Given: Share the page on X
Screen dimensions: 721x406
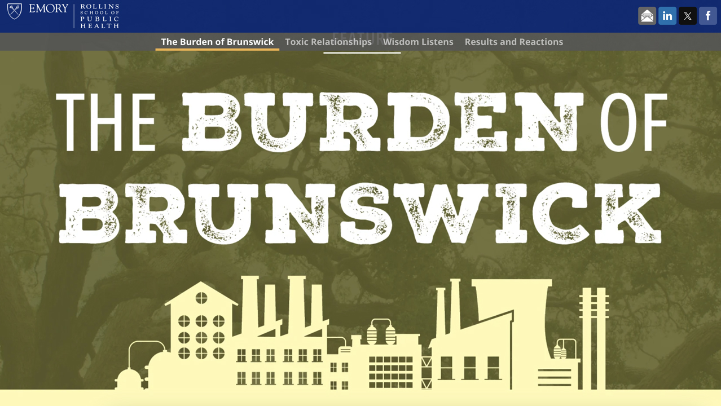Looking at the screenshot, I should [x=688, y=16].
